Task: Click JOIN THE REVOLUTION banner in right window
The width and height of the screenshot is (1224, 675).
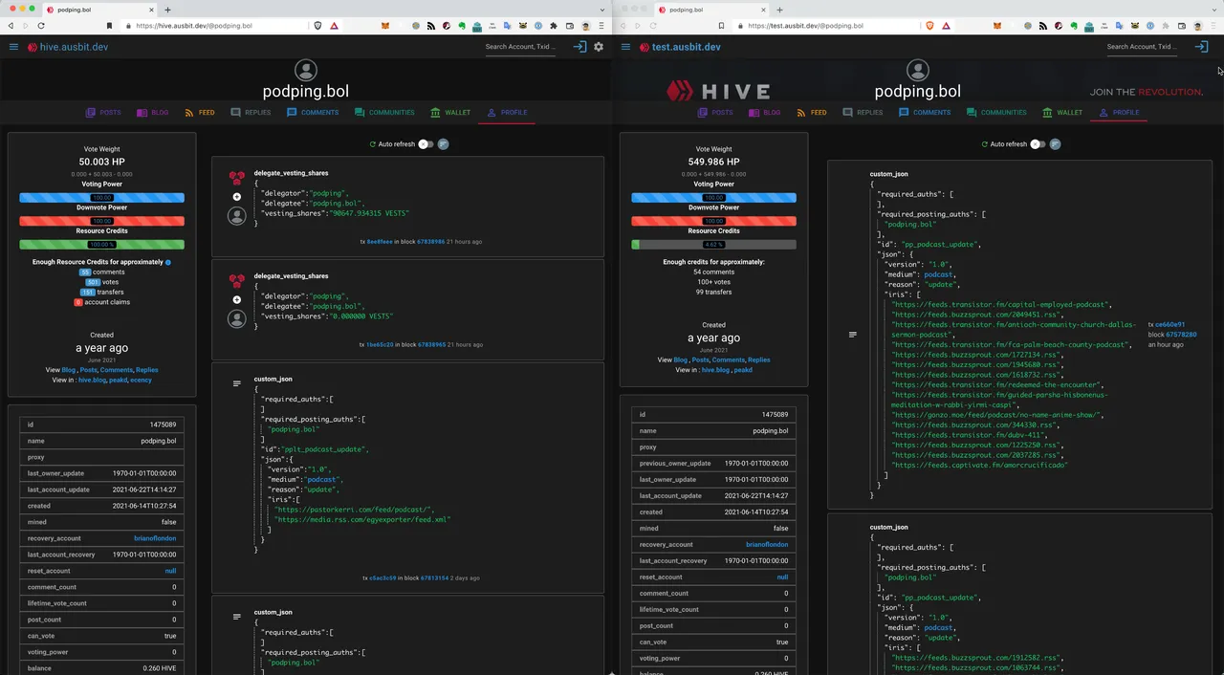Action: (1147, 92)
